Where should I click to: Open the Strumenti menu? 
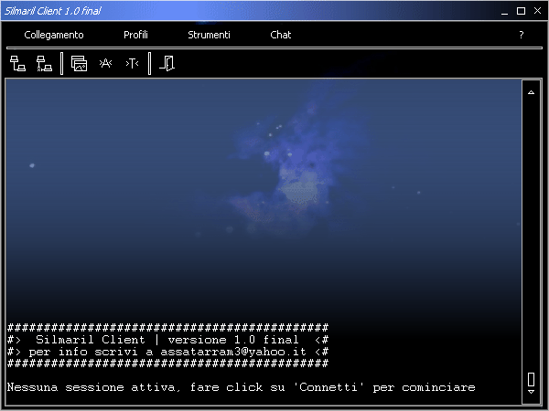coord(209,35)
